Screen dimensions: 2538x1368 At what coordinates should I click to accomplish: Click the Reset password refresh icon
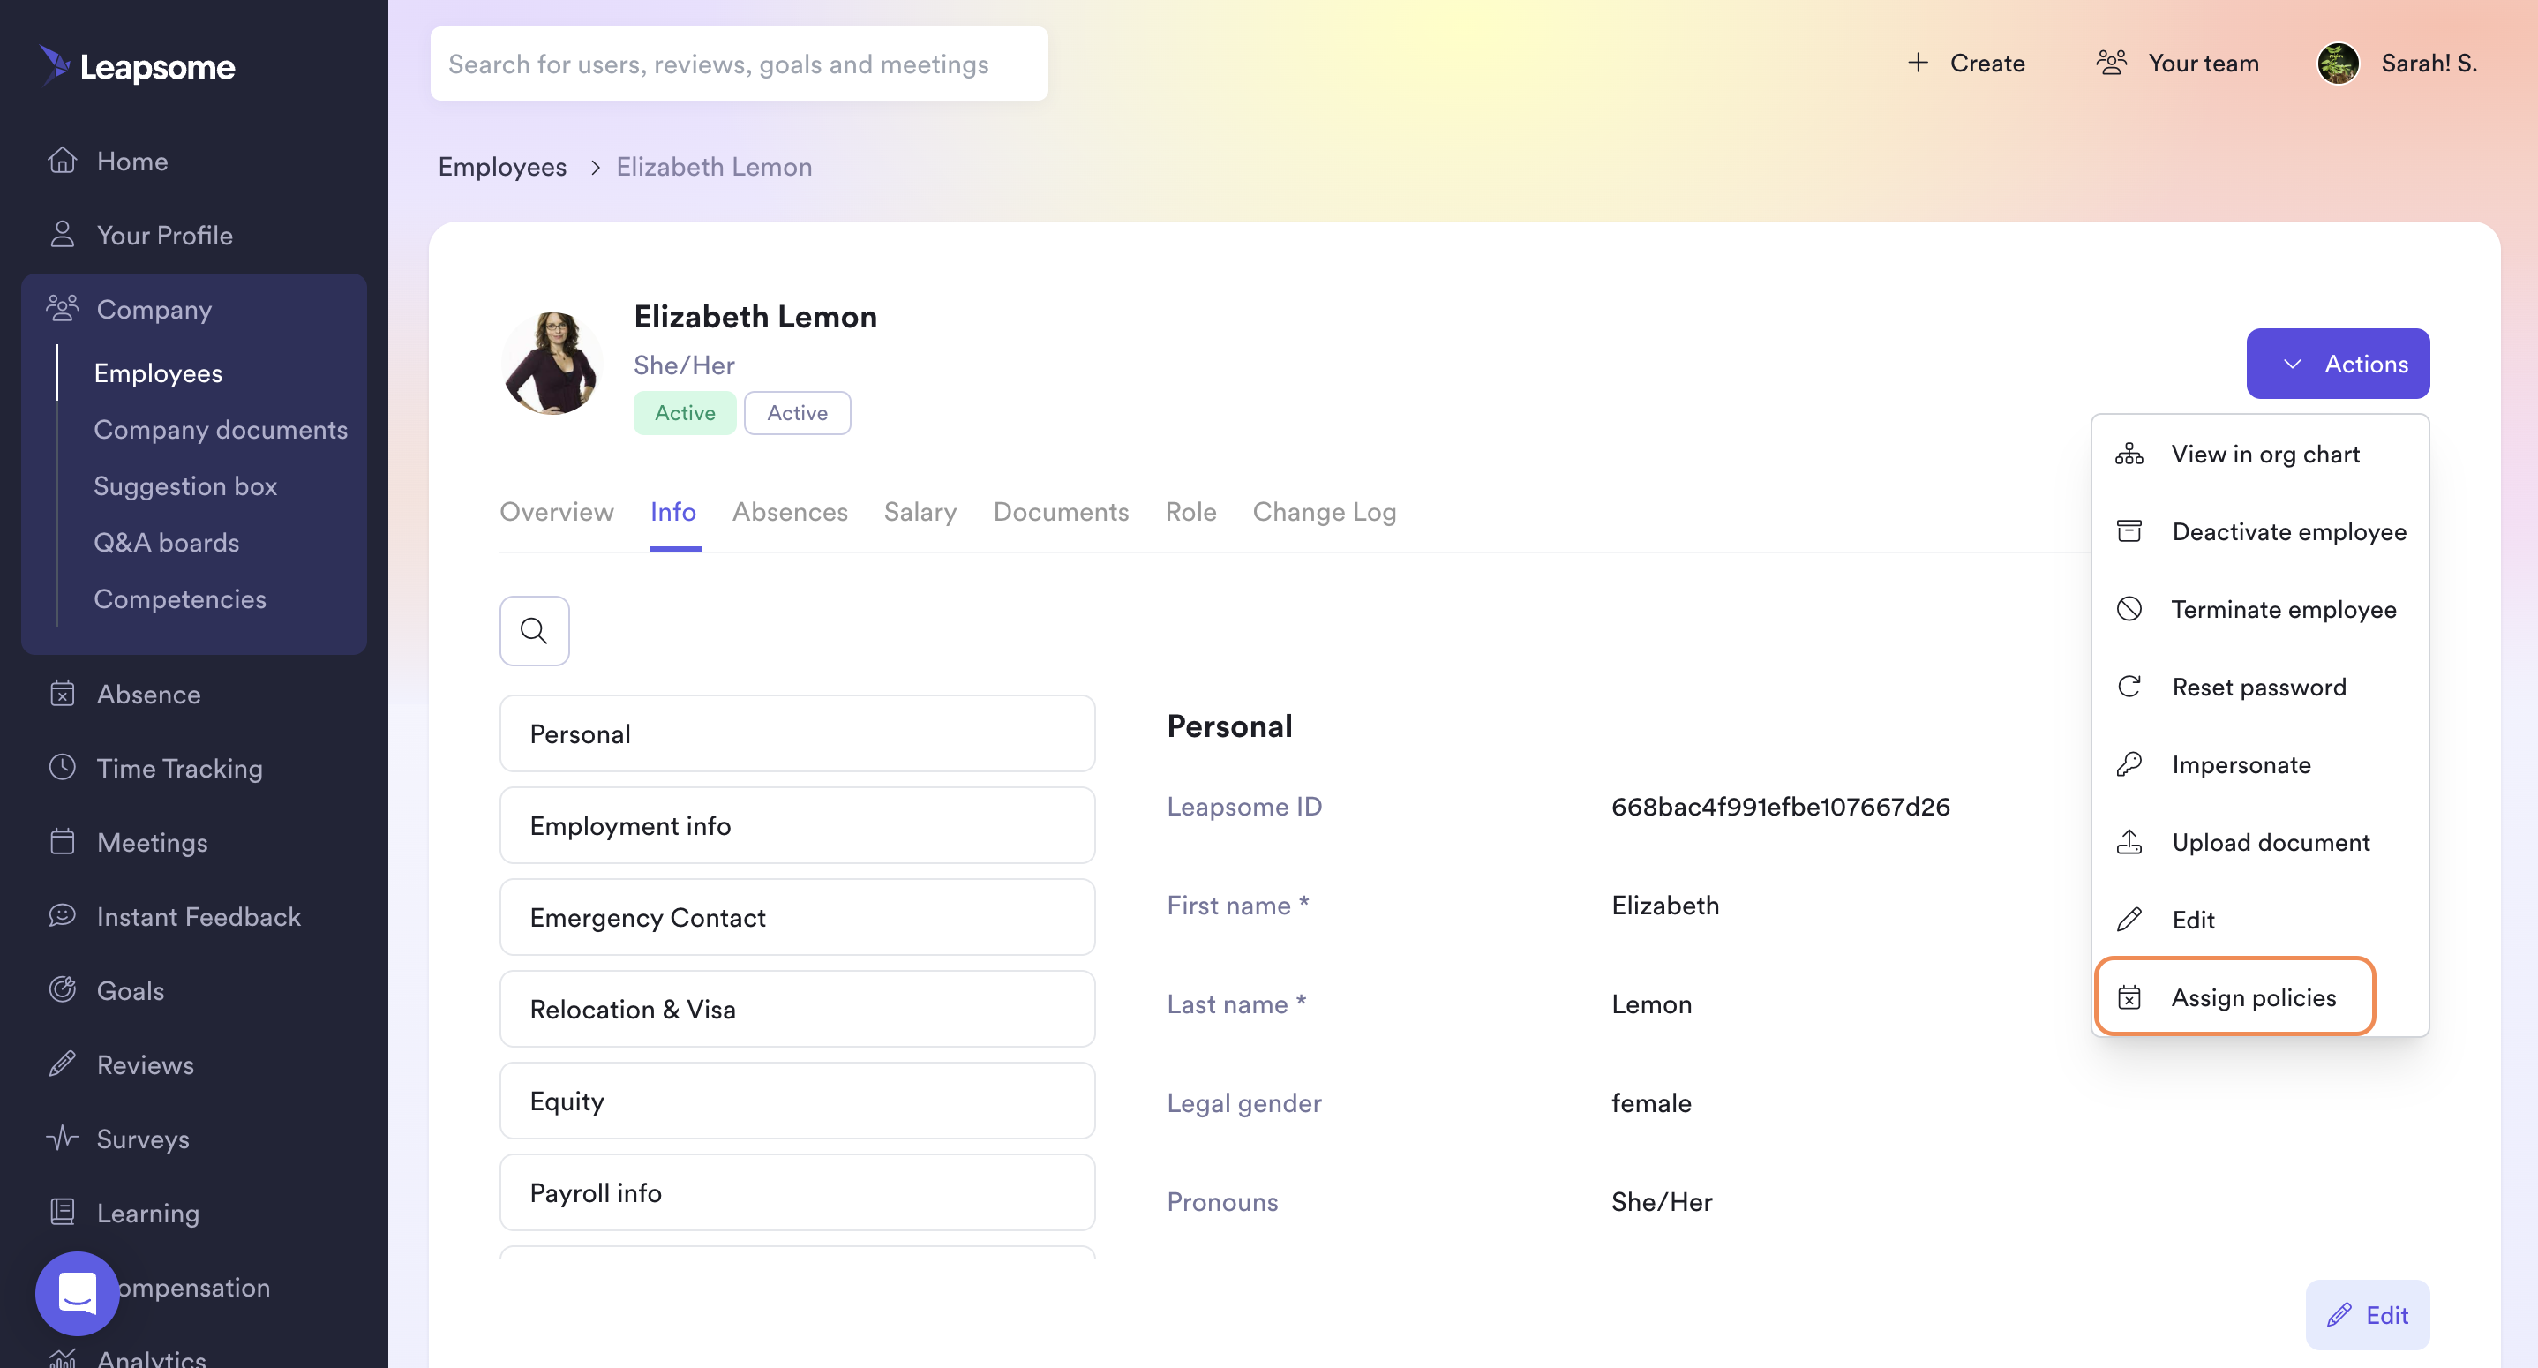point(2129,687)
